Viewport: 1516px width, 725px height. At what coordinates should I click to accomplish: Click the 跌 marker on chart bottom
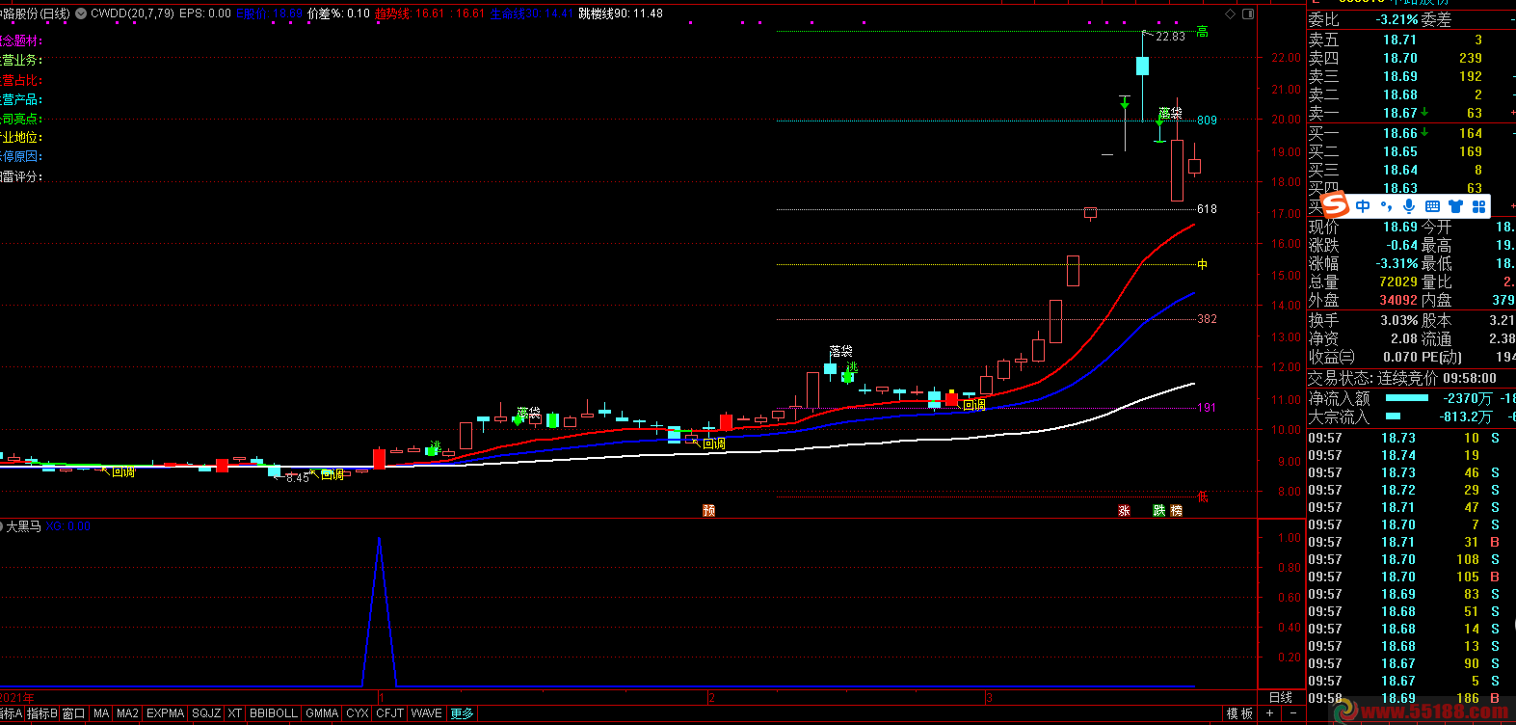pos(1159,510)
